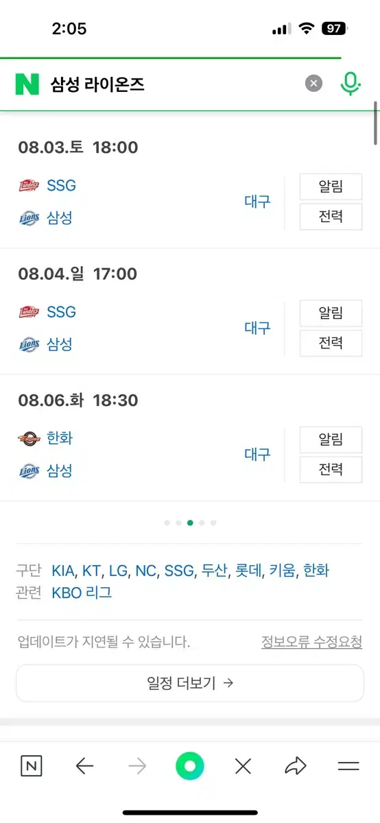Expand the schedule with 일정 더보기
This screenshot has width=380, height=823.
190,683
